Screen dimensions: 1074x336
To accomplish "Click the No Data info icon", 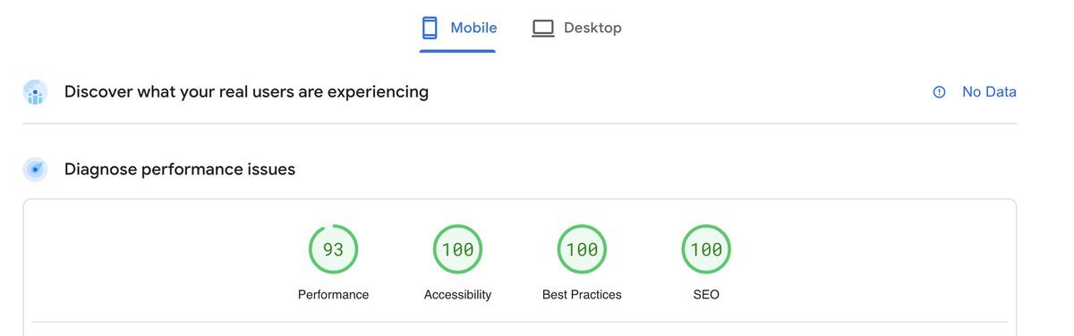I will (939, 92).
